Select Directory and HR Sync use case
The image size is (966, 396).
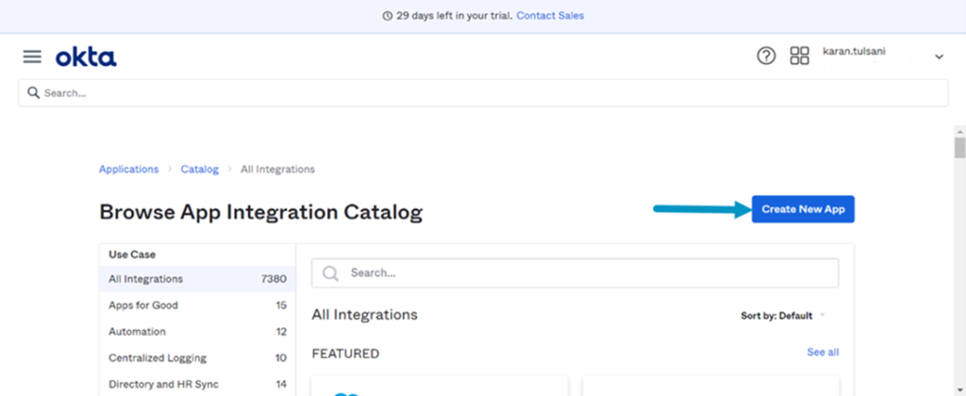197,385
